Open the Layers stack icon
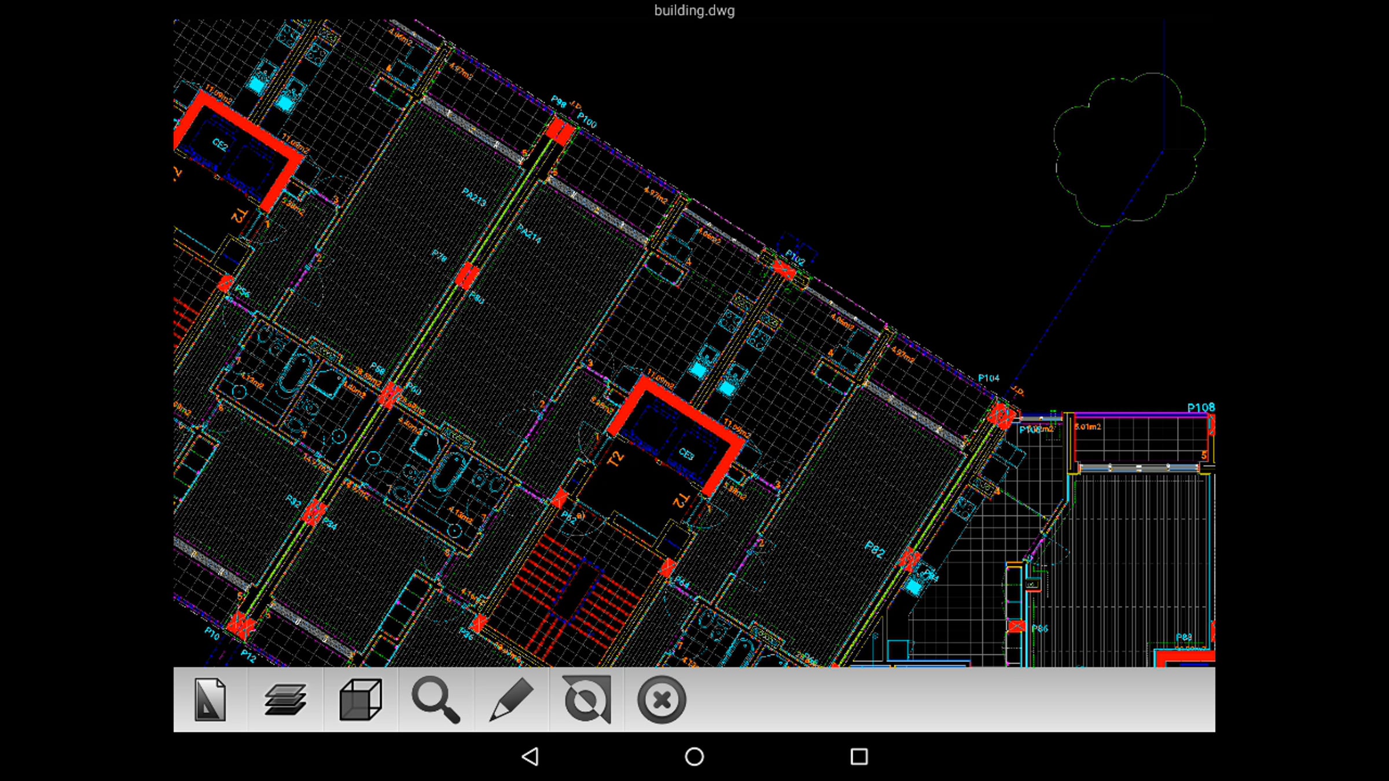Image resolution: width=1389 pixels, height=781 pixels. point(285,699)
